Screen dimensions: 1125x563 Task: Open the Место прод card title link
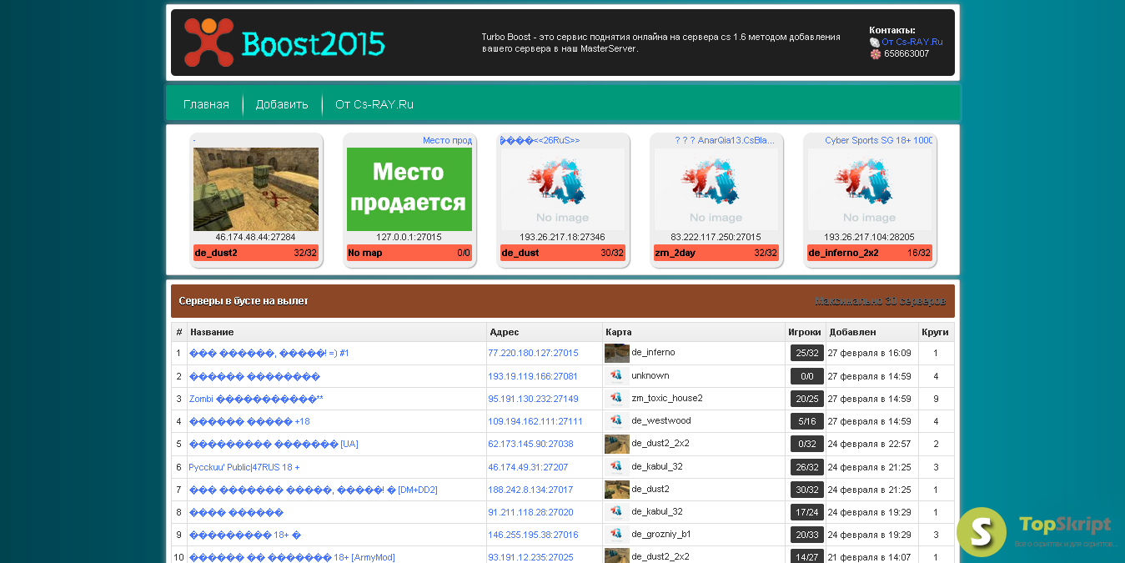447,140
